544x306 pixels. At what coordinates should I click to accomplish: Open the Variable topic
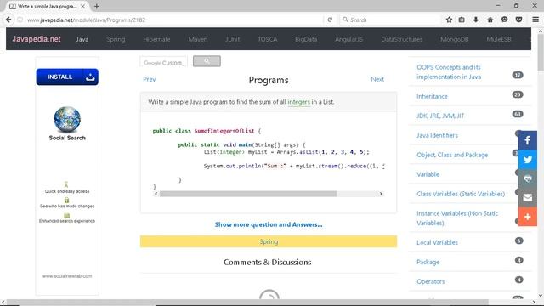(428, 174)
